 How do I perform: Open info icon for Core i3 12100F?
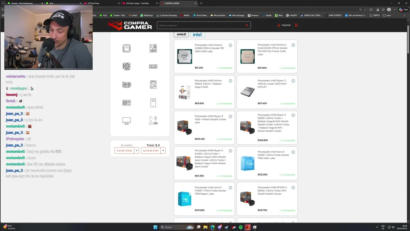pyautogui.click(x=293, y=152)
